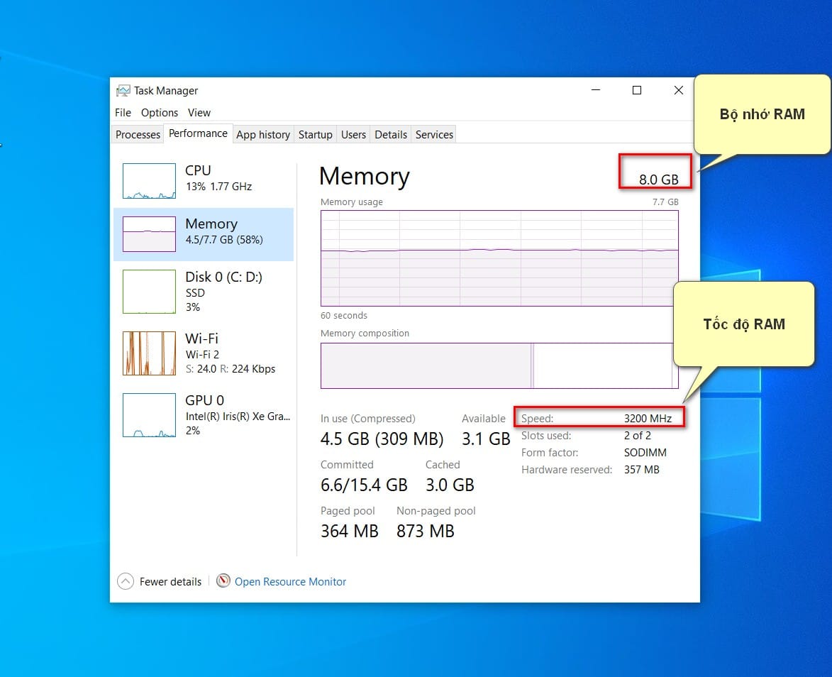Image resolution: width=832 pixels, height=677 pixels.
Task: Click the 364 MB paged pool value
Action: [349, 531]
